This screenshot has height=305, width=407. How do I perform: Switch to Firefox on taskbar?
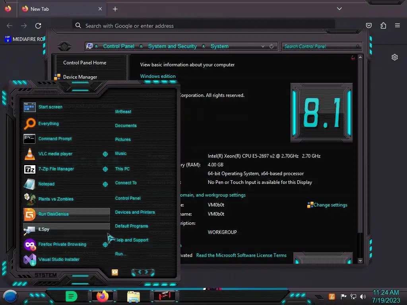click(103, 296)
